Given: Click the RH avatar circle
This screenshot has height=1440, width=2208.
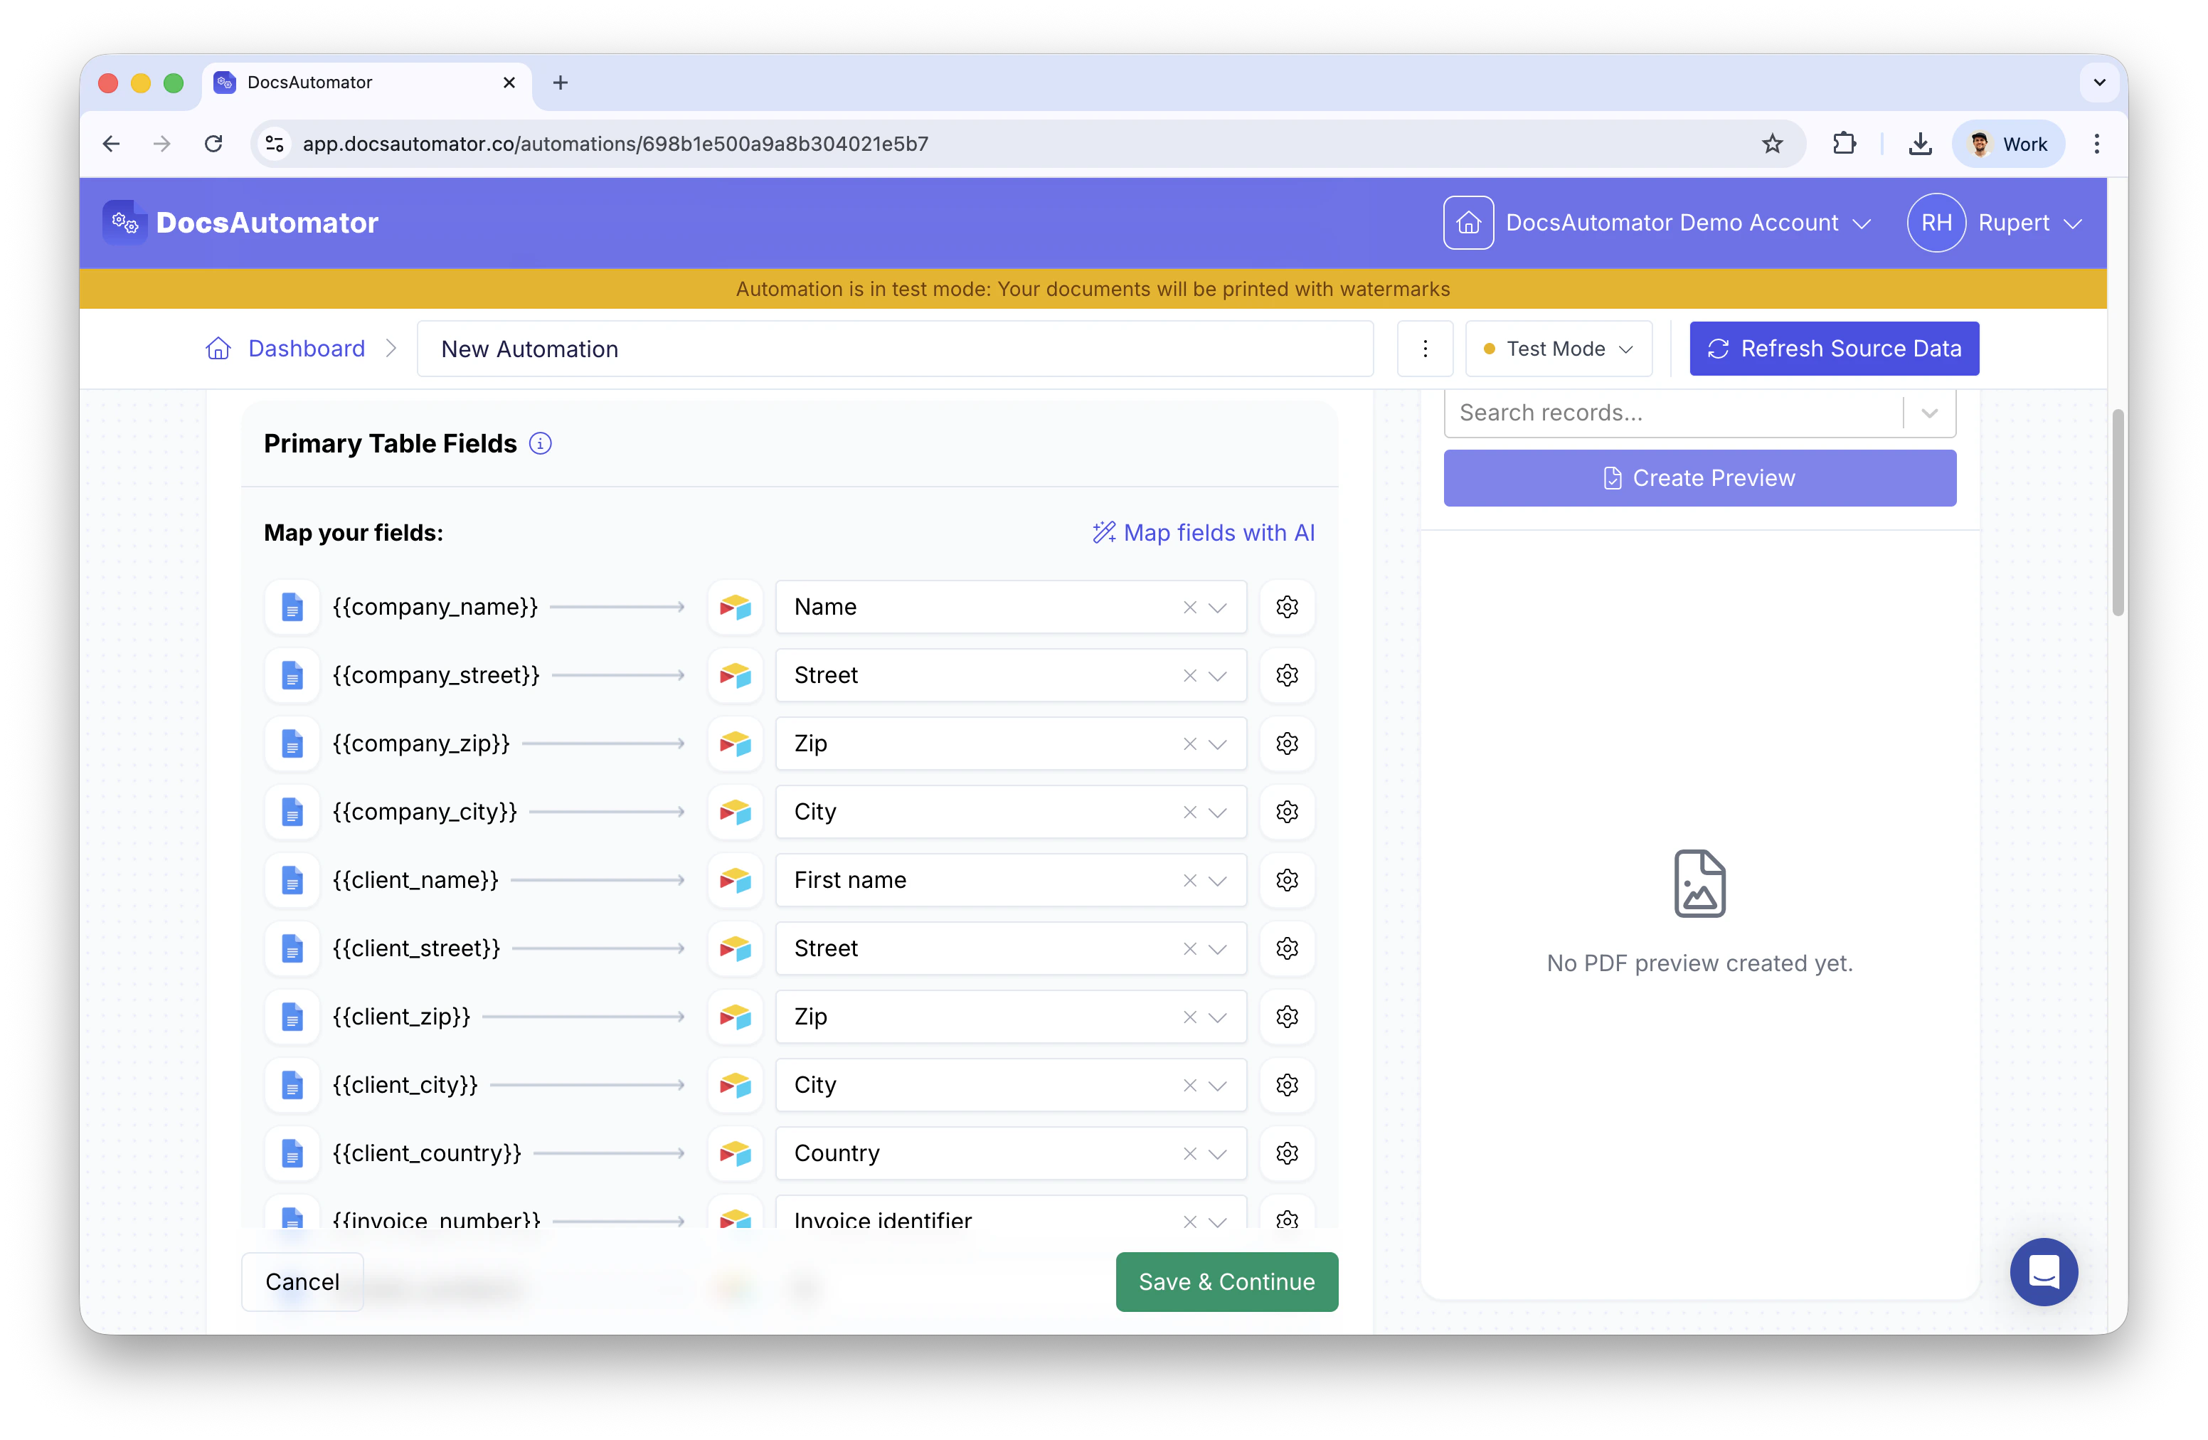Looking at the screenshot, I should [1936, 223].
